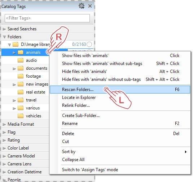Select the 'documents' folder label
Screen dimensions: 193x182
[36, 68]
